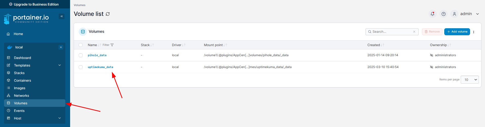
Task: Click the Add volume button
Action: (457, 32)
